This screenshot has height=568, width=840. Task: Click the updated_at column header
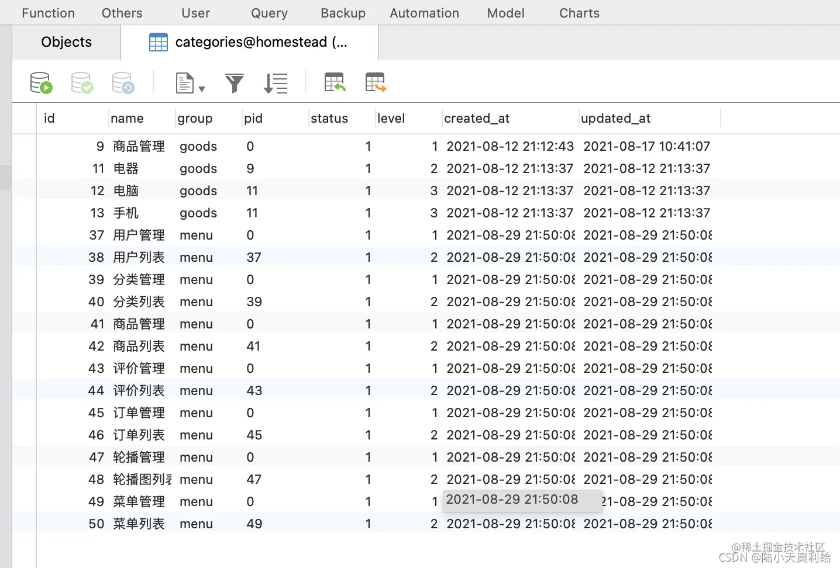(649, 118)
